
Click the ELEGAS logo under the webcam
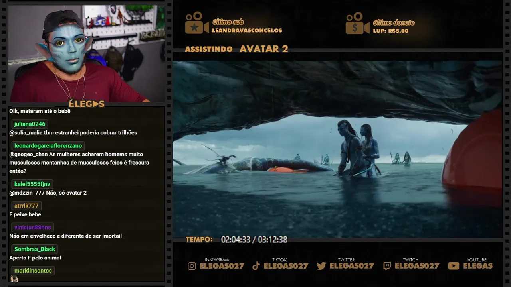pos(86,104)
